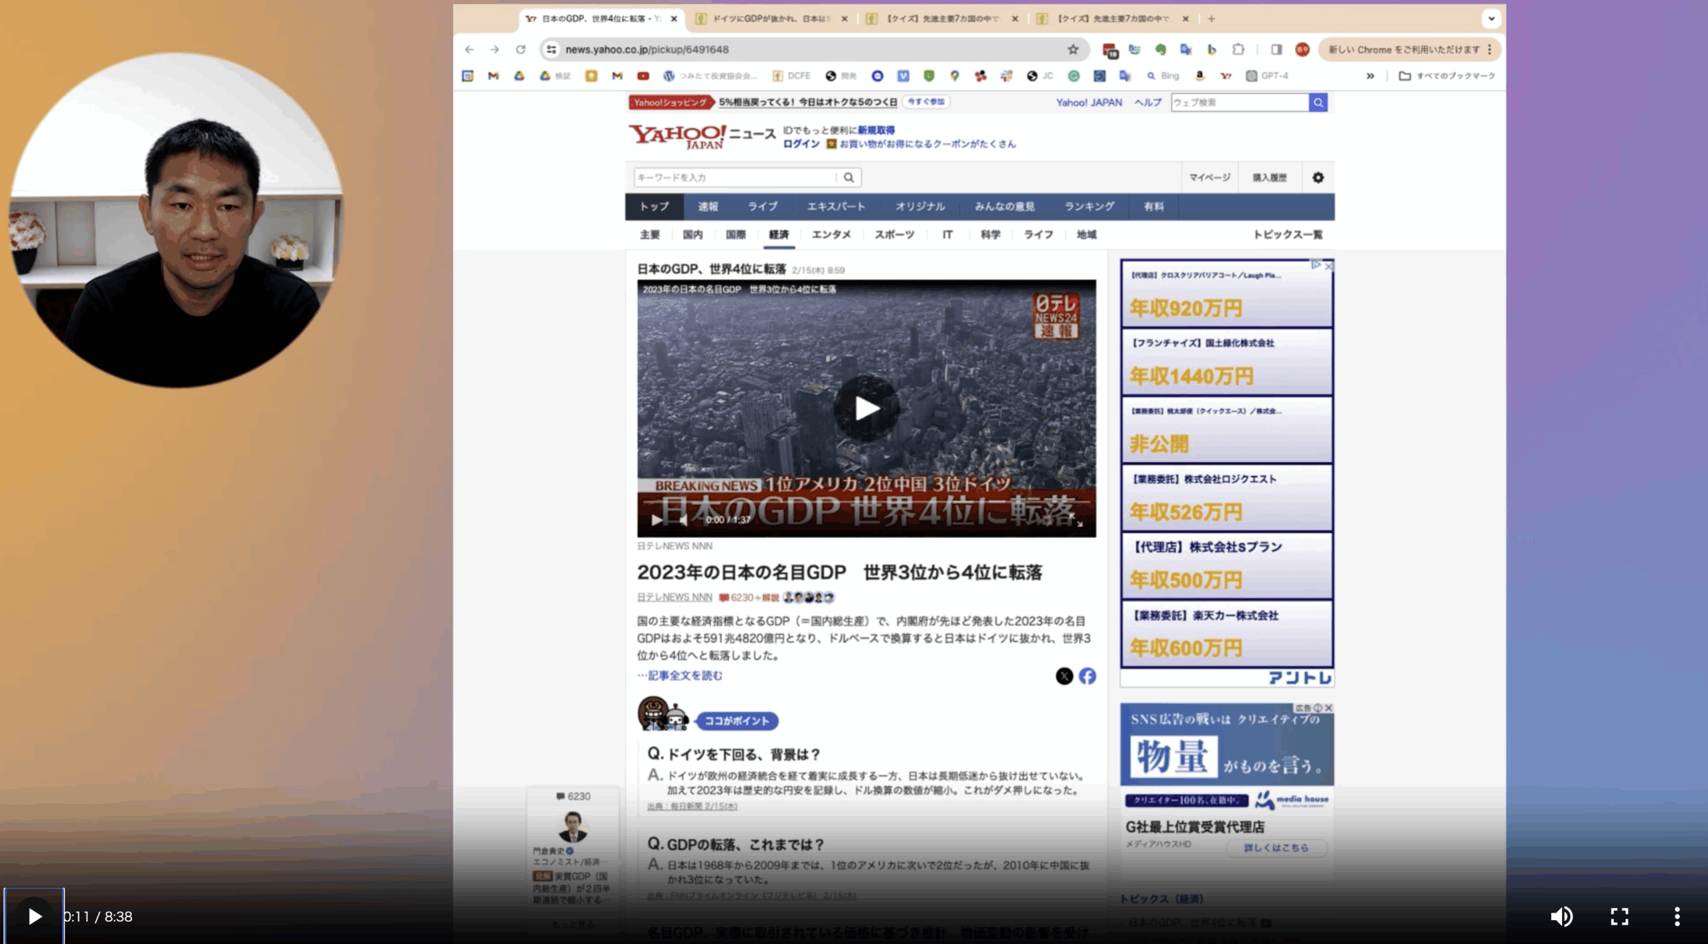This screenshot has width=1708, height=944.
Task: Click the 年収1440万円 ad listing
Action: coord(1226,362)
